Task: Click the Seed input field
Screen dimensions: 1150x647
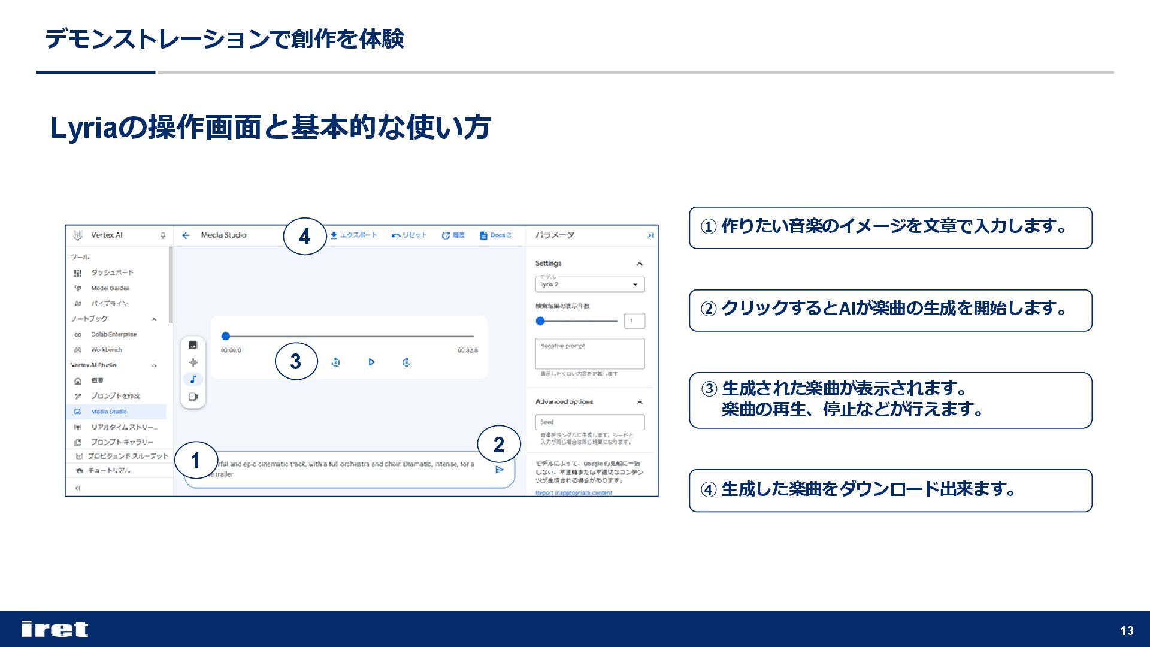Action: click(x=590, y=422)
